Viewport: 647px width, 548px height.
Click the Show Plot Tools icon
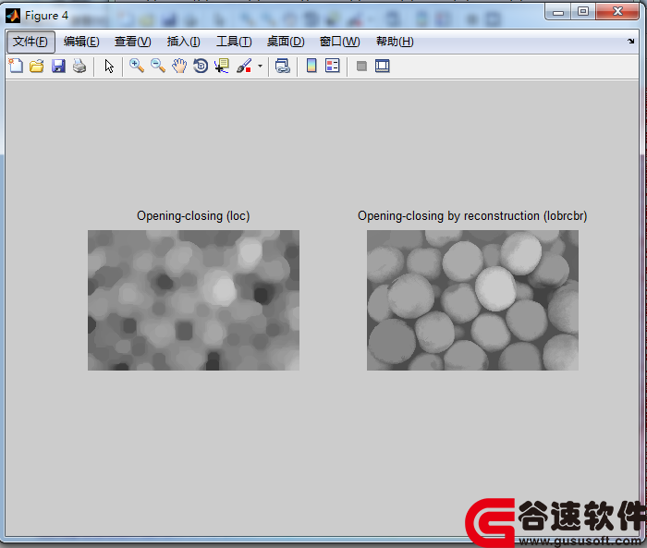click(x=383, y=66)
